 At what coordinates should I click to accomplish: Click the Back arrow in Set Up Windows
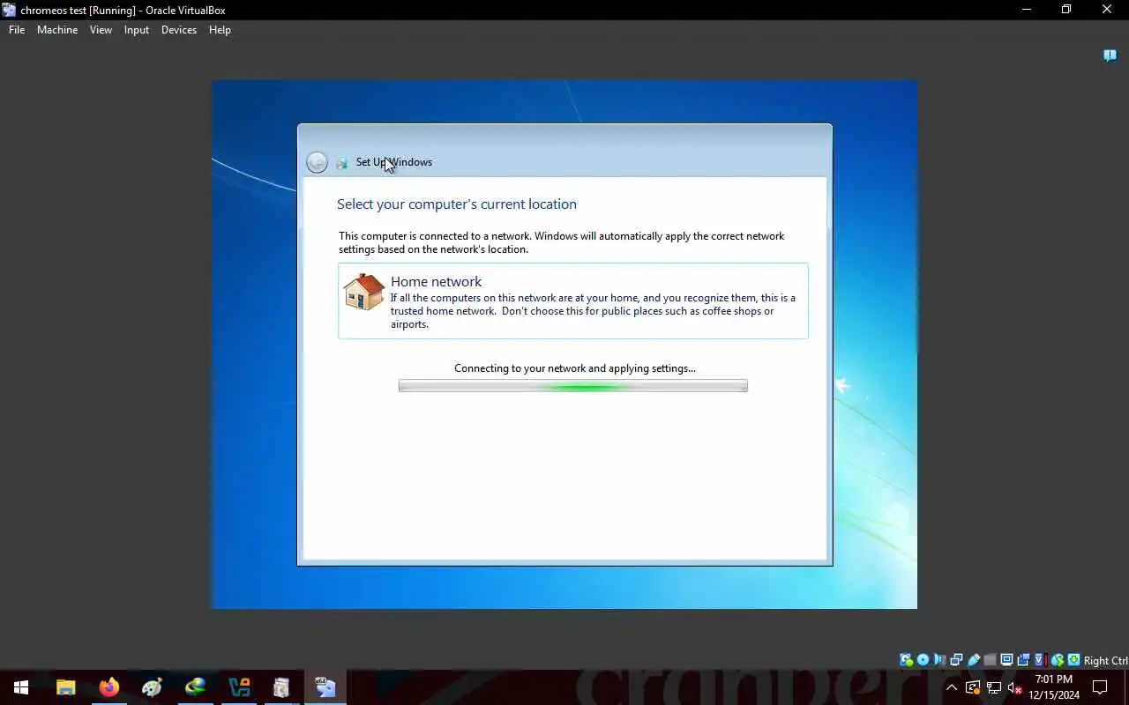[317, 162]
